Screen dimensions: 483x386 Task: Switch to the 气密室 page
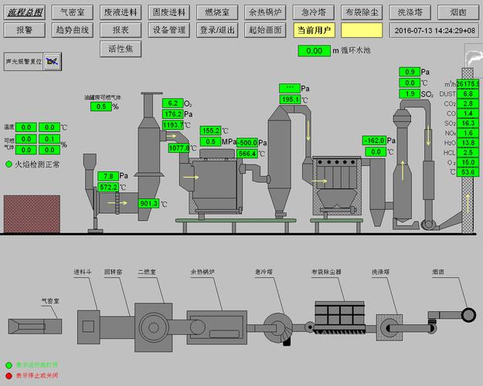pyautogui.click(x=73, y=12)
